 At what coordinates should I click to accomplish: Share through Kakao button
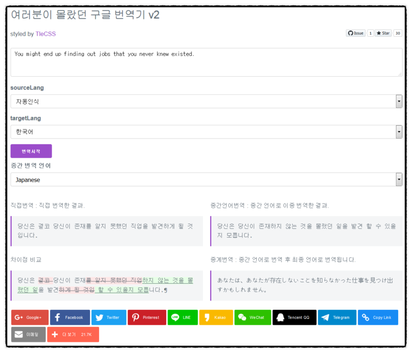(216, 317)
